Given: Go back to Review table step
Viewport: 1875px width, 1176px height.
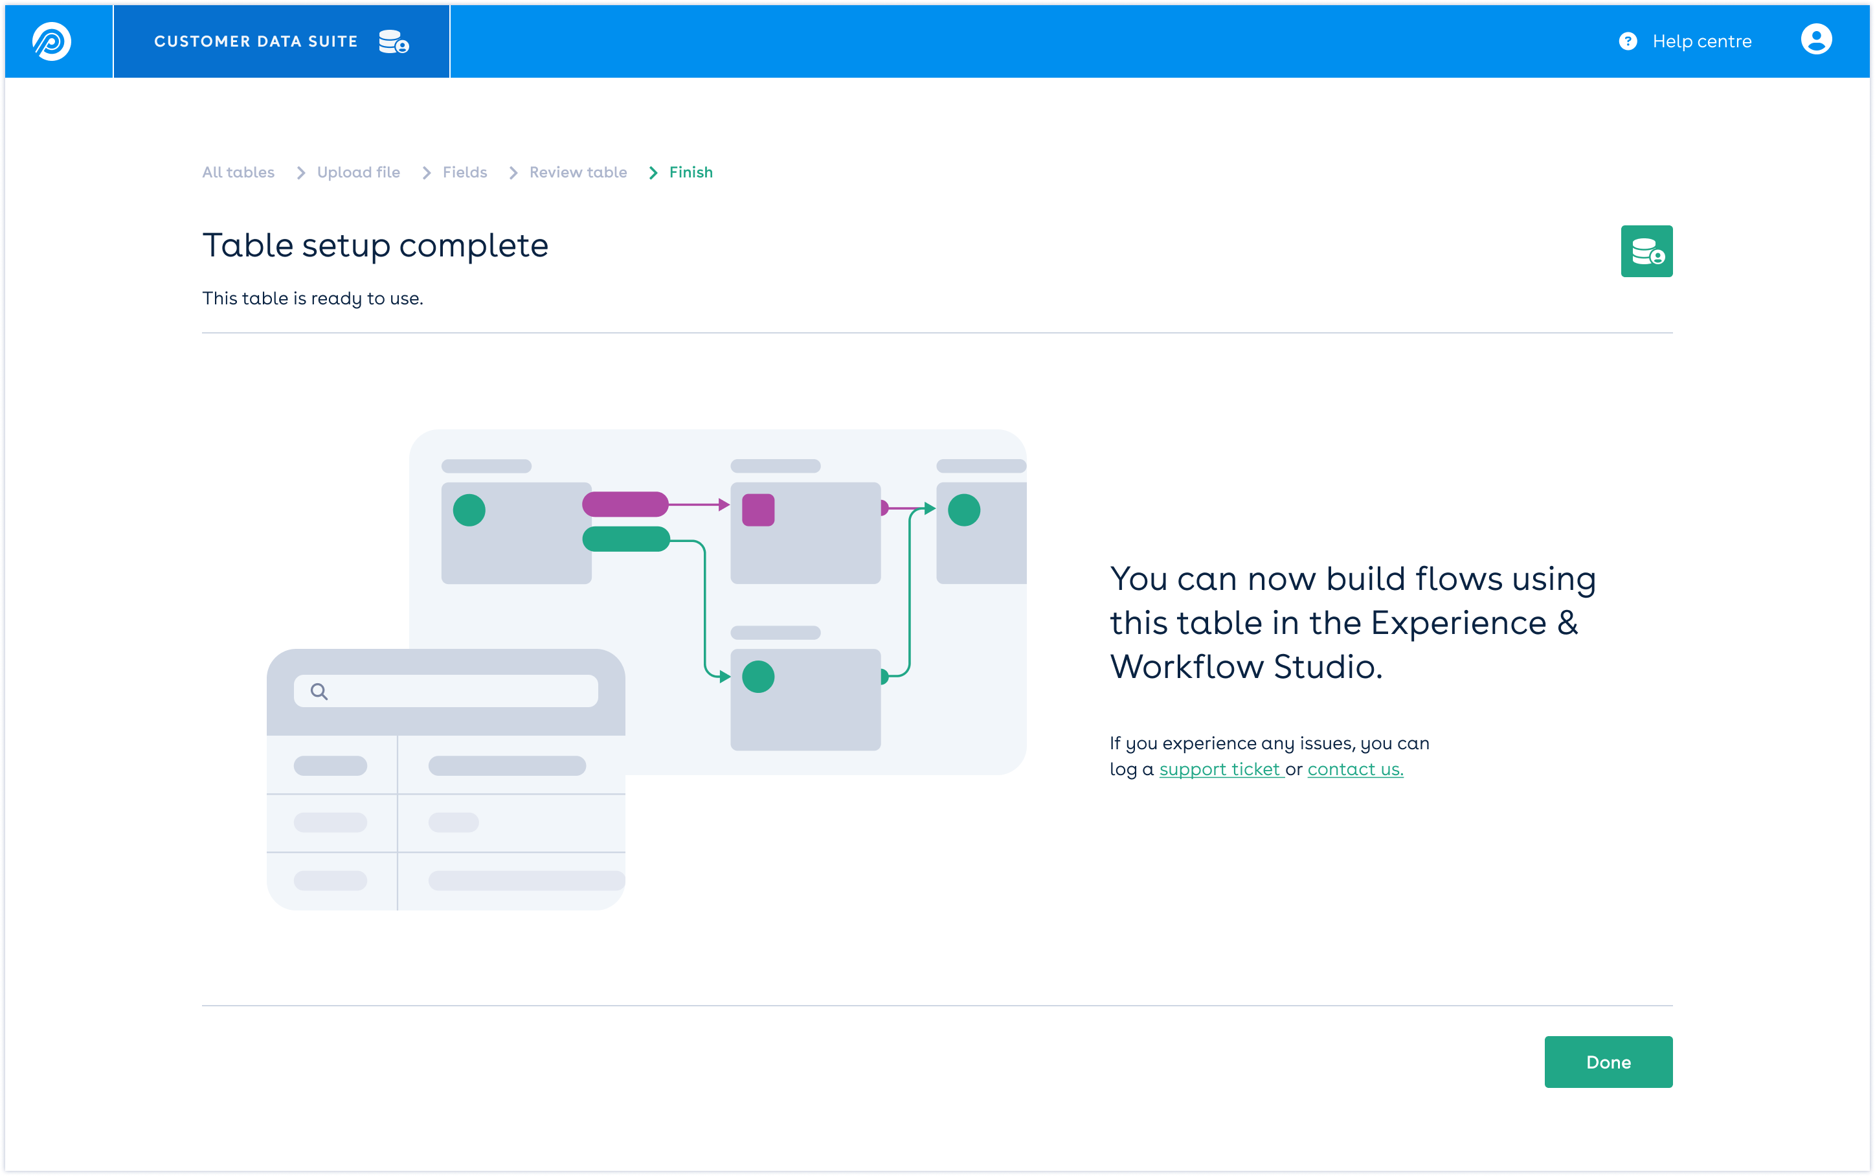Looking at the screenshot, I should click(x=578, y=172).
